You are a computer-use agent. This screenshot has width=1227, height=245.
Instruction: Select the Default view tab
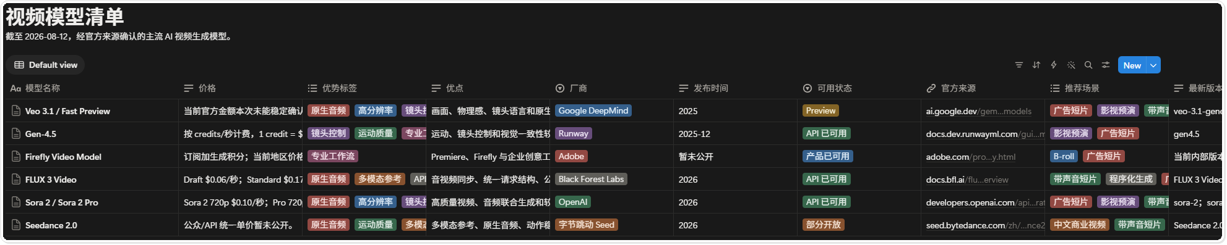46,65
